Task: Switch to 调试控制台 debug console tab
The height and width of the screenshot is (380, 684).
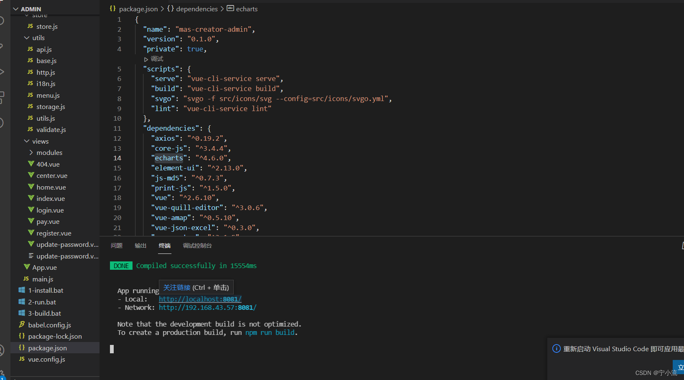Action: (197, 246)
